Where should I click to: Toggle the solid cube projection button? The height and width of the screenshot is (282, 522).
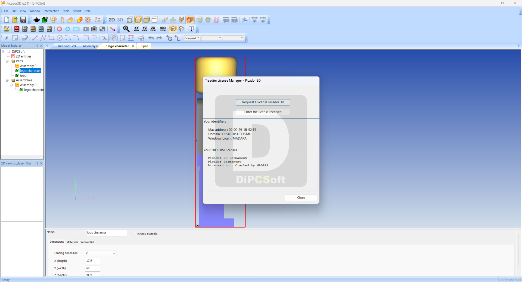point(173,29)
